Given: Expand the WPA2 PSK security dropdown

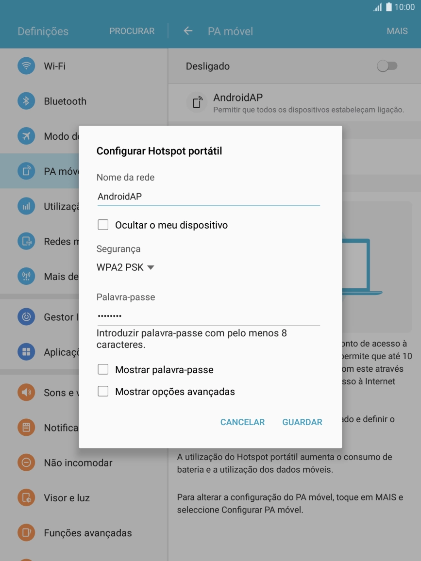Looking at the screenshot, I should (125, 267).
